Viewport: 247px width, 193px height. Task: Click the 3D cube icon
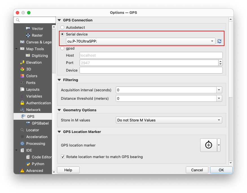pyautogui.click(x=22, y=69)
